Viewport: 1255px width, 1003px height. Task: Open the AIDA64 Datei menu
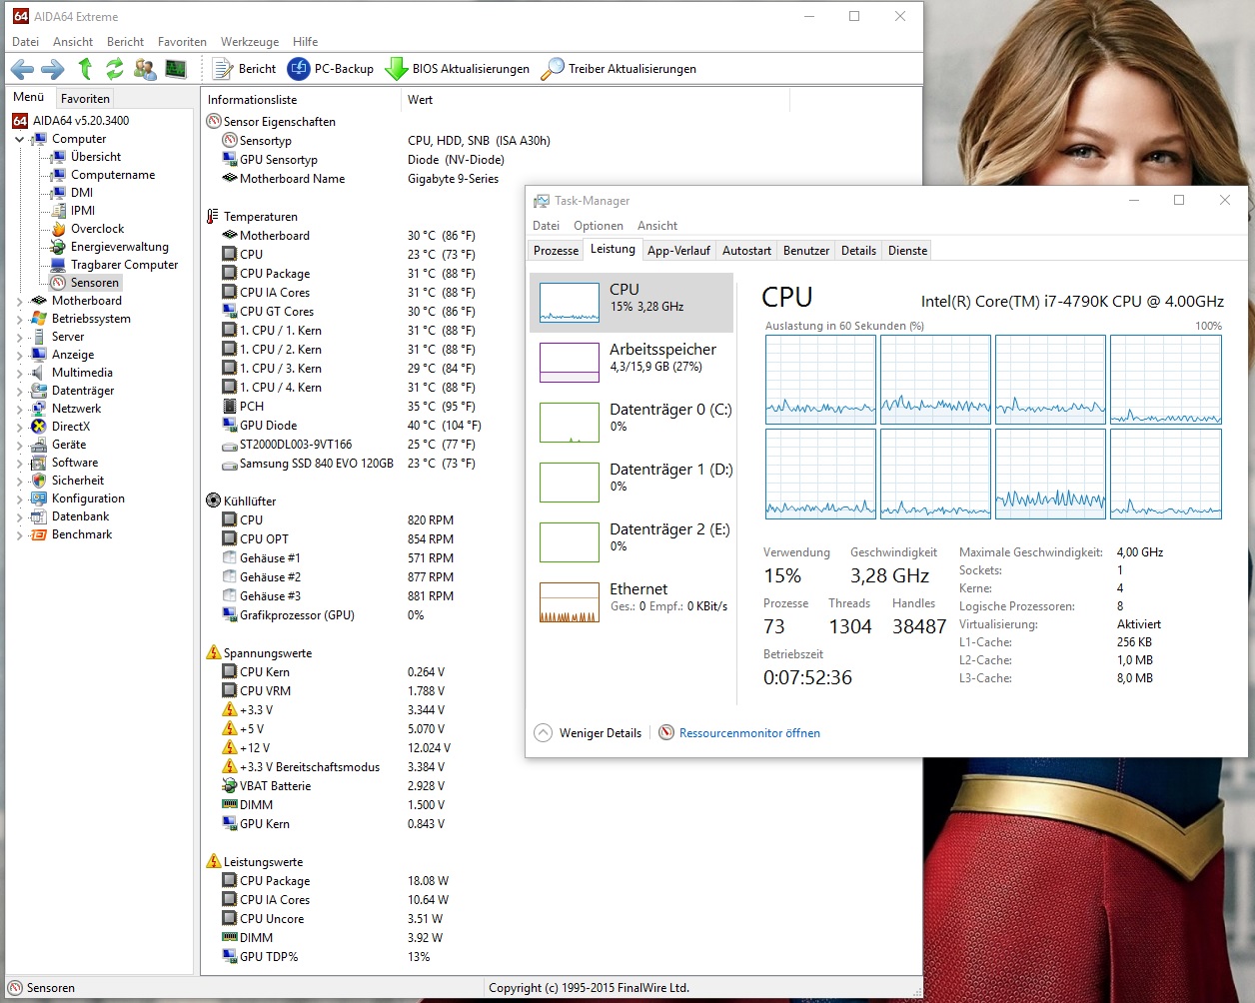(25, 42)
